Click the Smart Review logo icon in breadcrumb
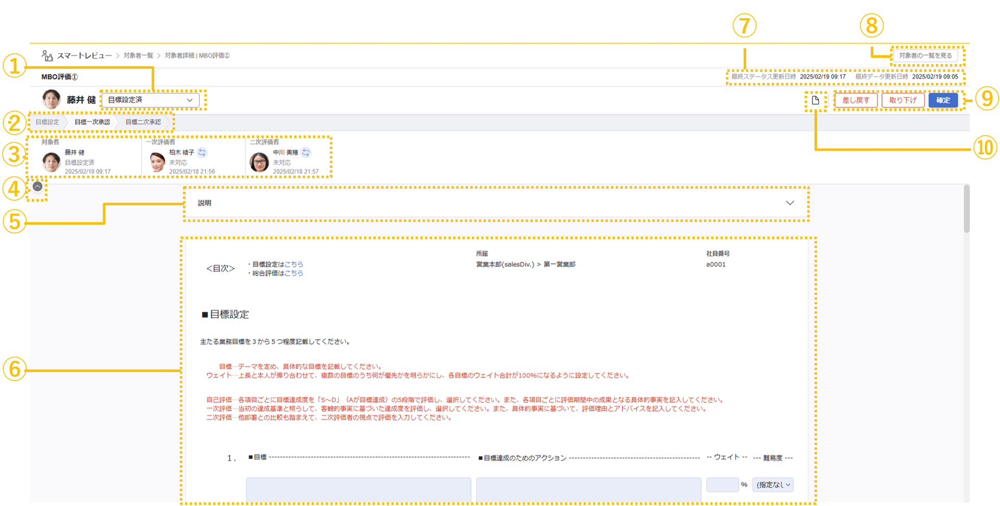 pos(47,56)
